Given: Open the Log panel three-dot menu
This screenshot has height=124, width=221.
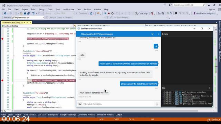Looking at the screenshot, I should pyautogui.click(x=210, y=88).
